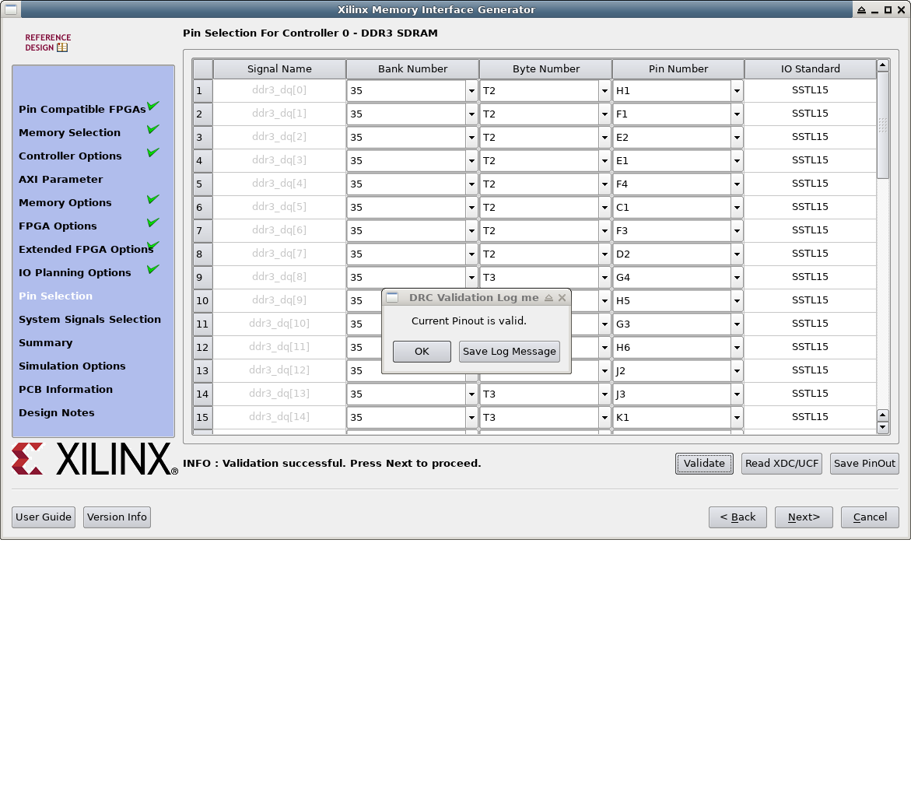Screen dimensions: 911x785
Task: Click OK in the DRC Validation dialog
Action: pyautogui.click(x=422, y=352)
